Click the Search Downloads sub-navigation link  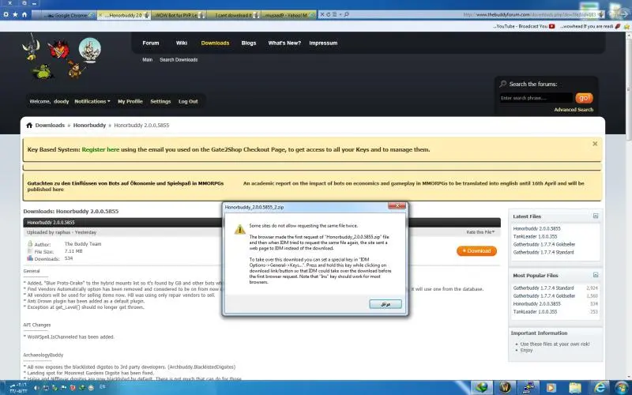(x=179, y=60)
